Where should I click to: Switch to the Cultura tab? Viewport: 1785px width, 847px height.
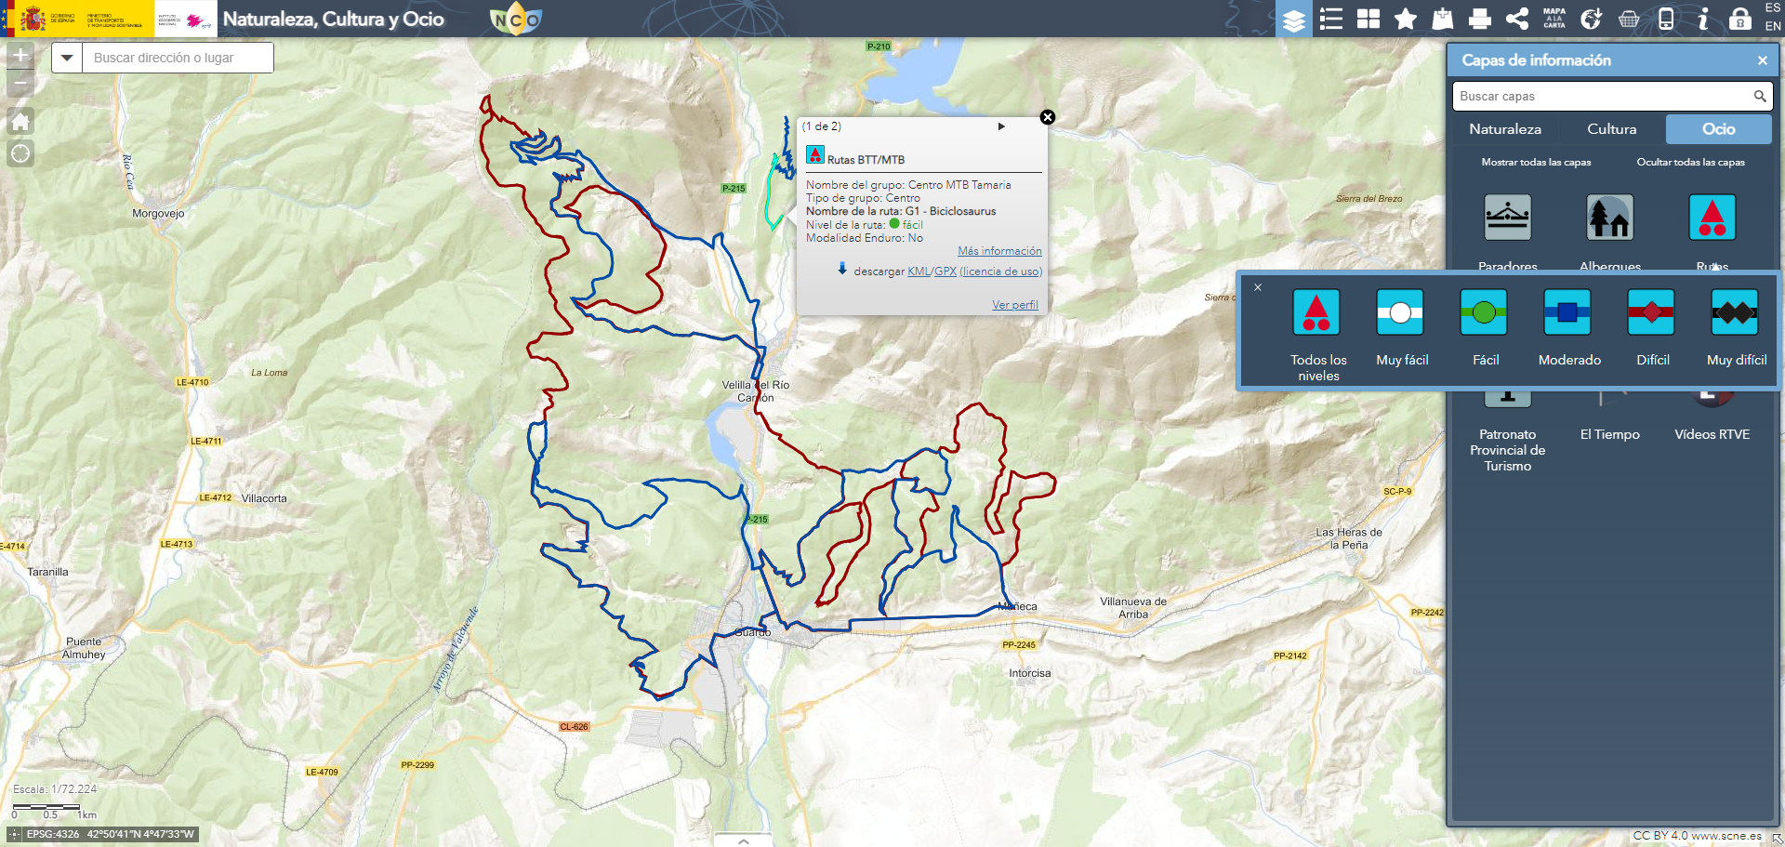click(x=1611, y=129)
